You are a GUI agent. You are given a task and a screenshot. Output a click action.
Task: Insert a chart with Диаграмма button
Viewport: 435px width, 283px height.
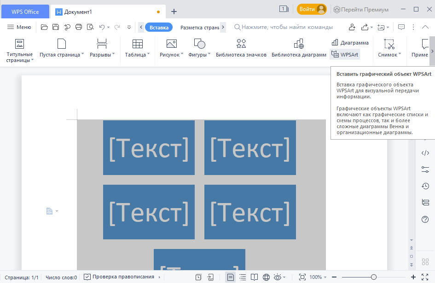350,43
